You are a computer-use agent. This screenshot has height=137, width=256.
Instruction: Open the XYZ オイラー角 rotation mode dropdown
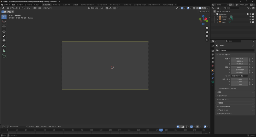[239, 76]
